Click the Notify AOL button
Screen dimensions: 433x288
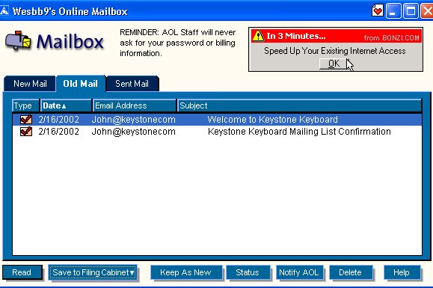[x=299, y=272]
